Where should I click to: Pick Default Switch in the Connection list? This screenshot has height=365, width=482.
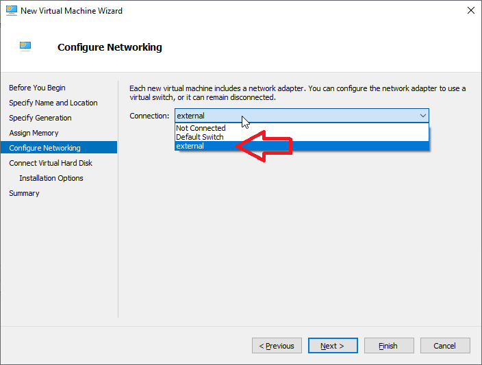[x=200, y=137]
